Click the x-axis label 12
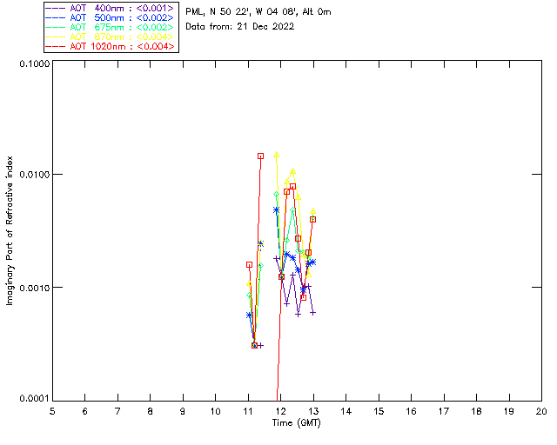Viewport: 557px width, 445px height. pos(280,411)
